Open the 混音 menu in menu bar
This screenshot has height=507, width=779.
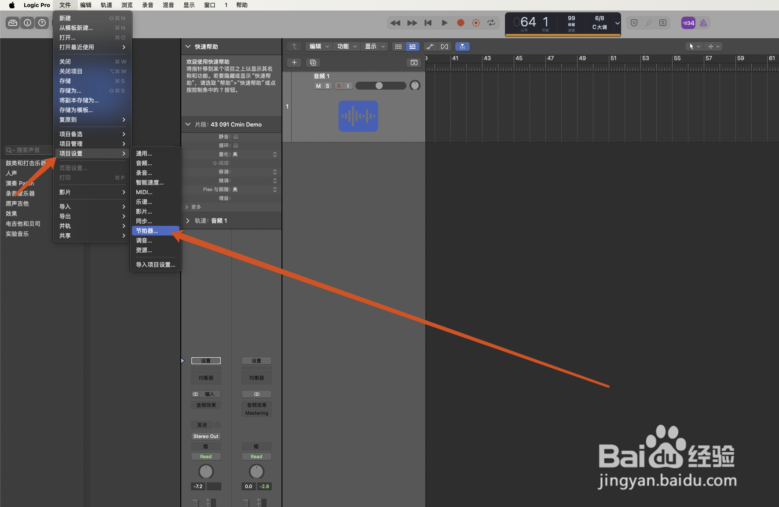click(x=168, y=5)
